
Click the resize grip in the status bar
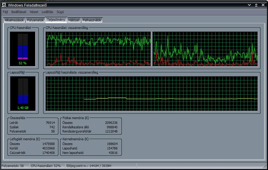click(x=265, y=167)
